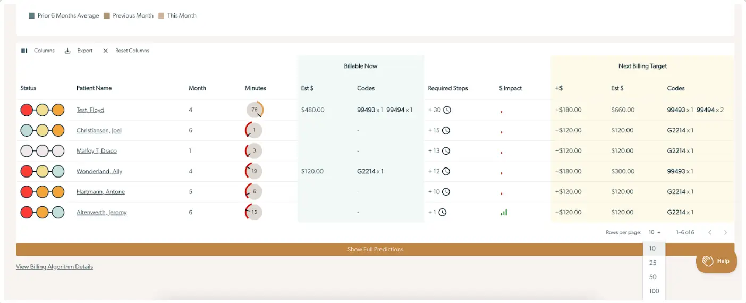Viewport: 746px width, 303px height.
Task: Click the 1–6 of 6 pagination text
Action: pos(685,232)
